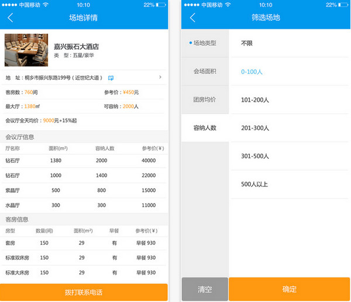Choose the 101-200人 option
351x302 pixels.
[290, 100]
